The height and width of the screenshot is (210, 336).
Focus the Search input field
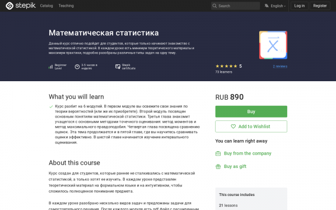point(235,6)
